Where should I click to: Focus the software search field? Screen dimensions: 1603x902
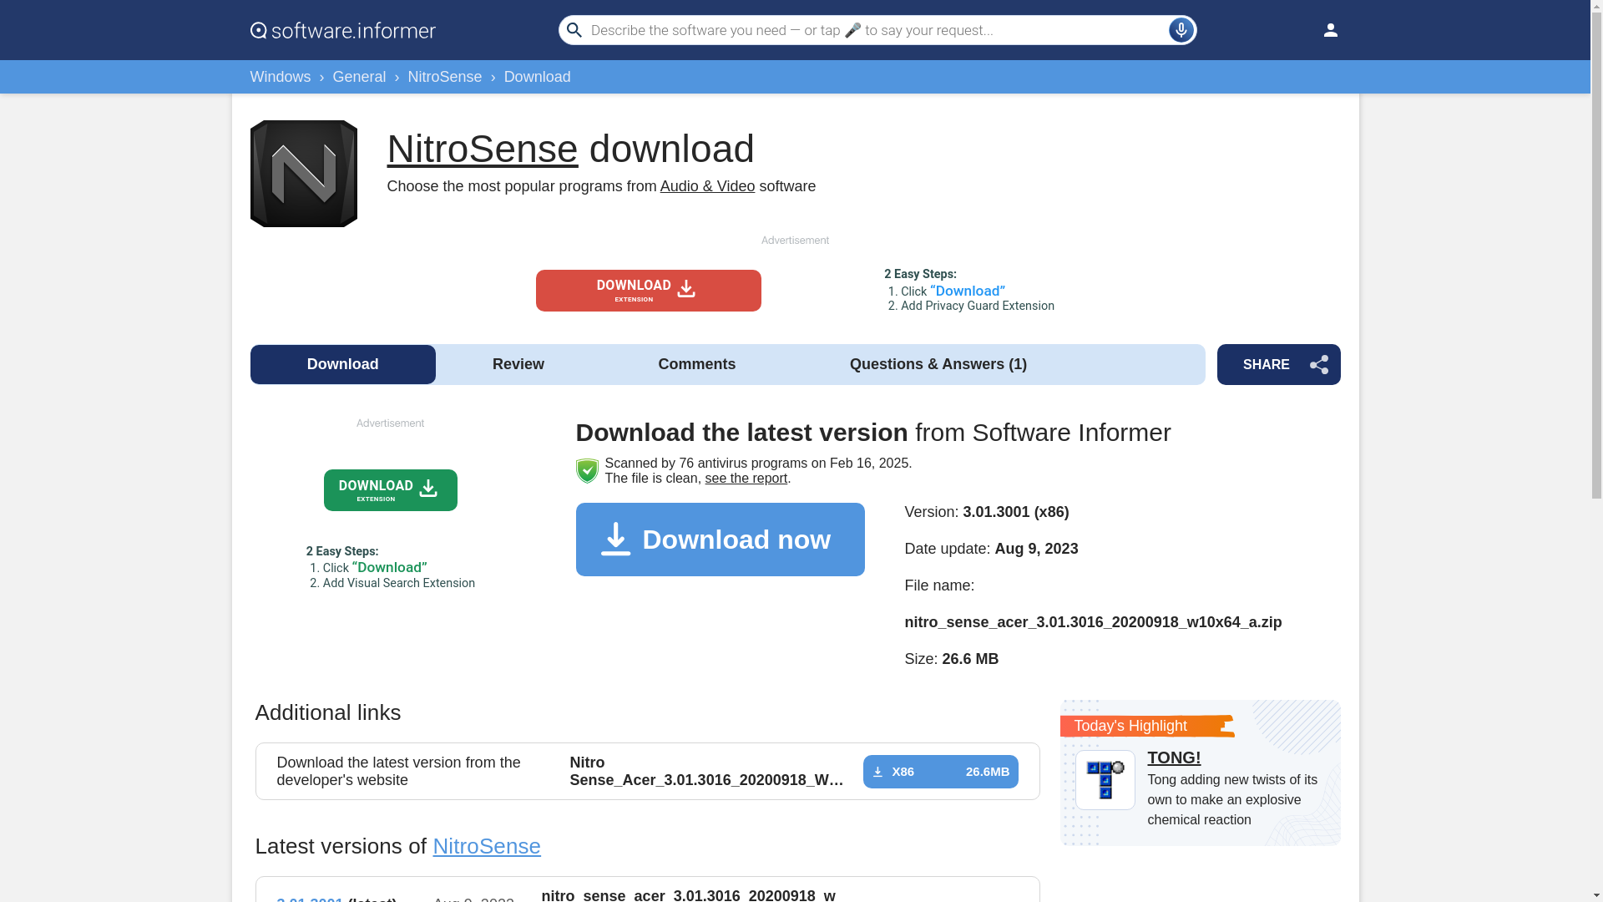click(877, 30)
